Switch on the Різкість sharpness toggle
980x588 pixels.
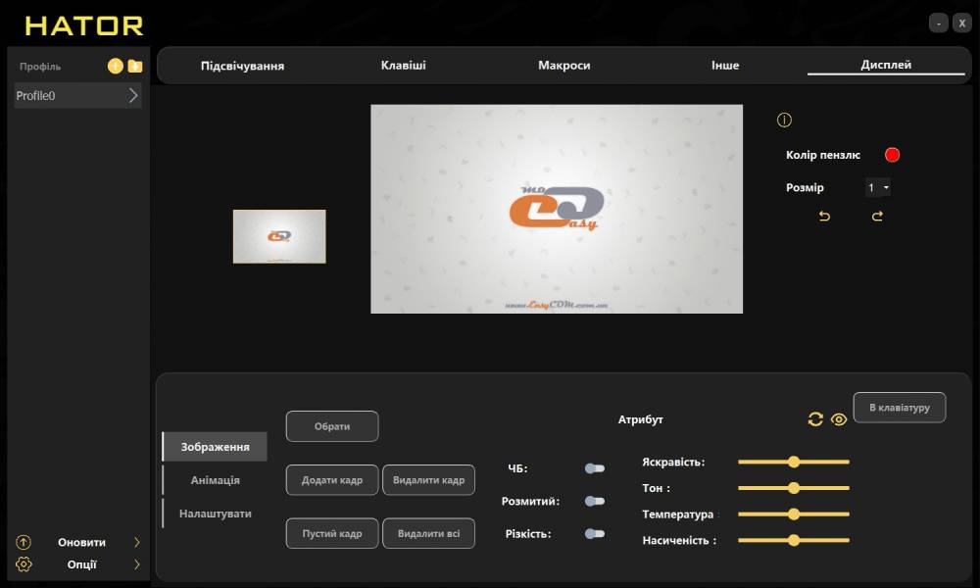(x=594, y=534)
